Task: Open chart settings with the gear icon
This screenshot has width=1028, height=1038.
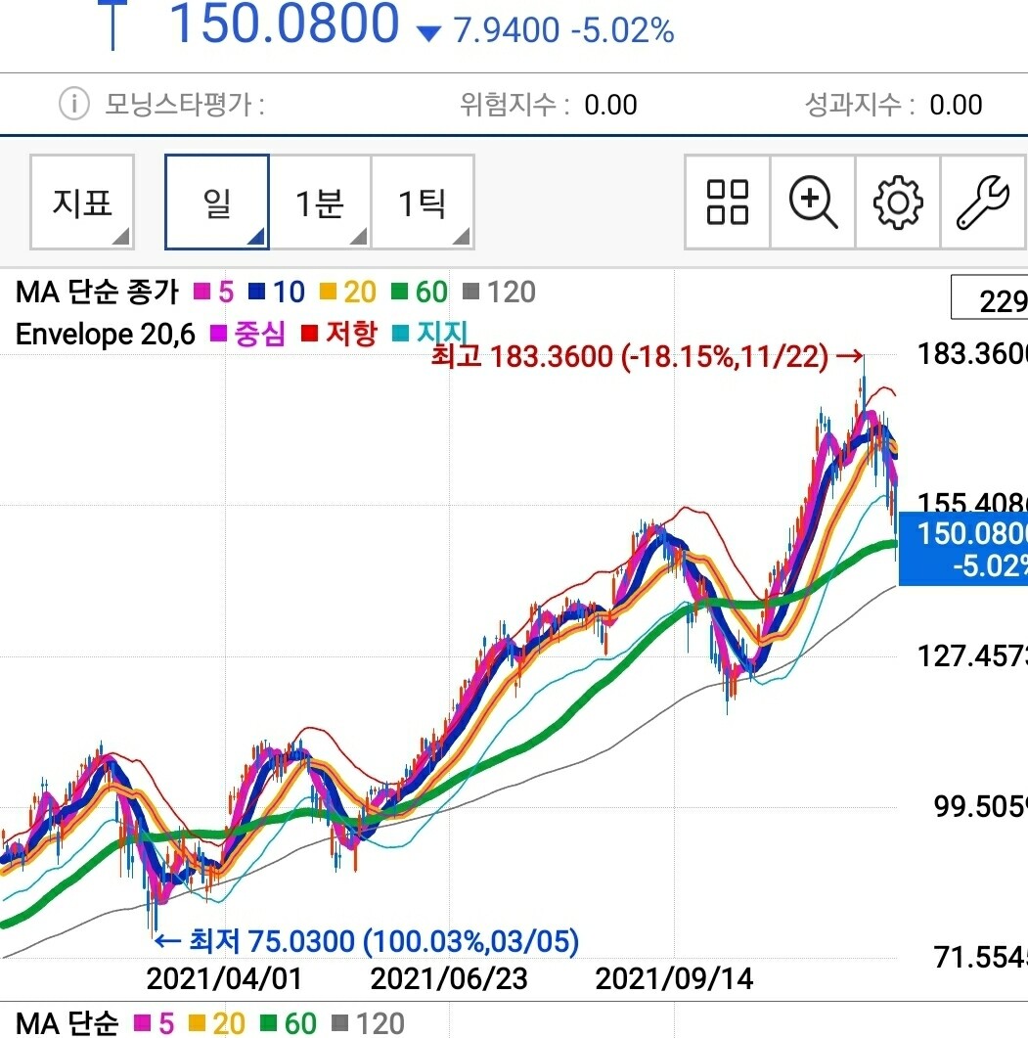Action: (x=898, y=203)
